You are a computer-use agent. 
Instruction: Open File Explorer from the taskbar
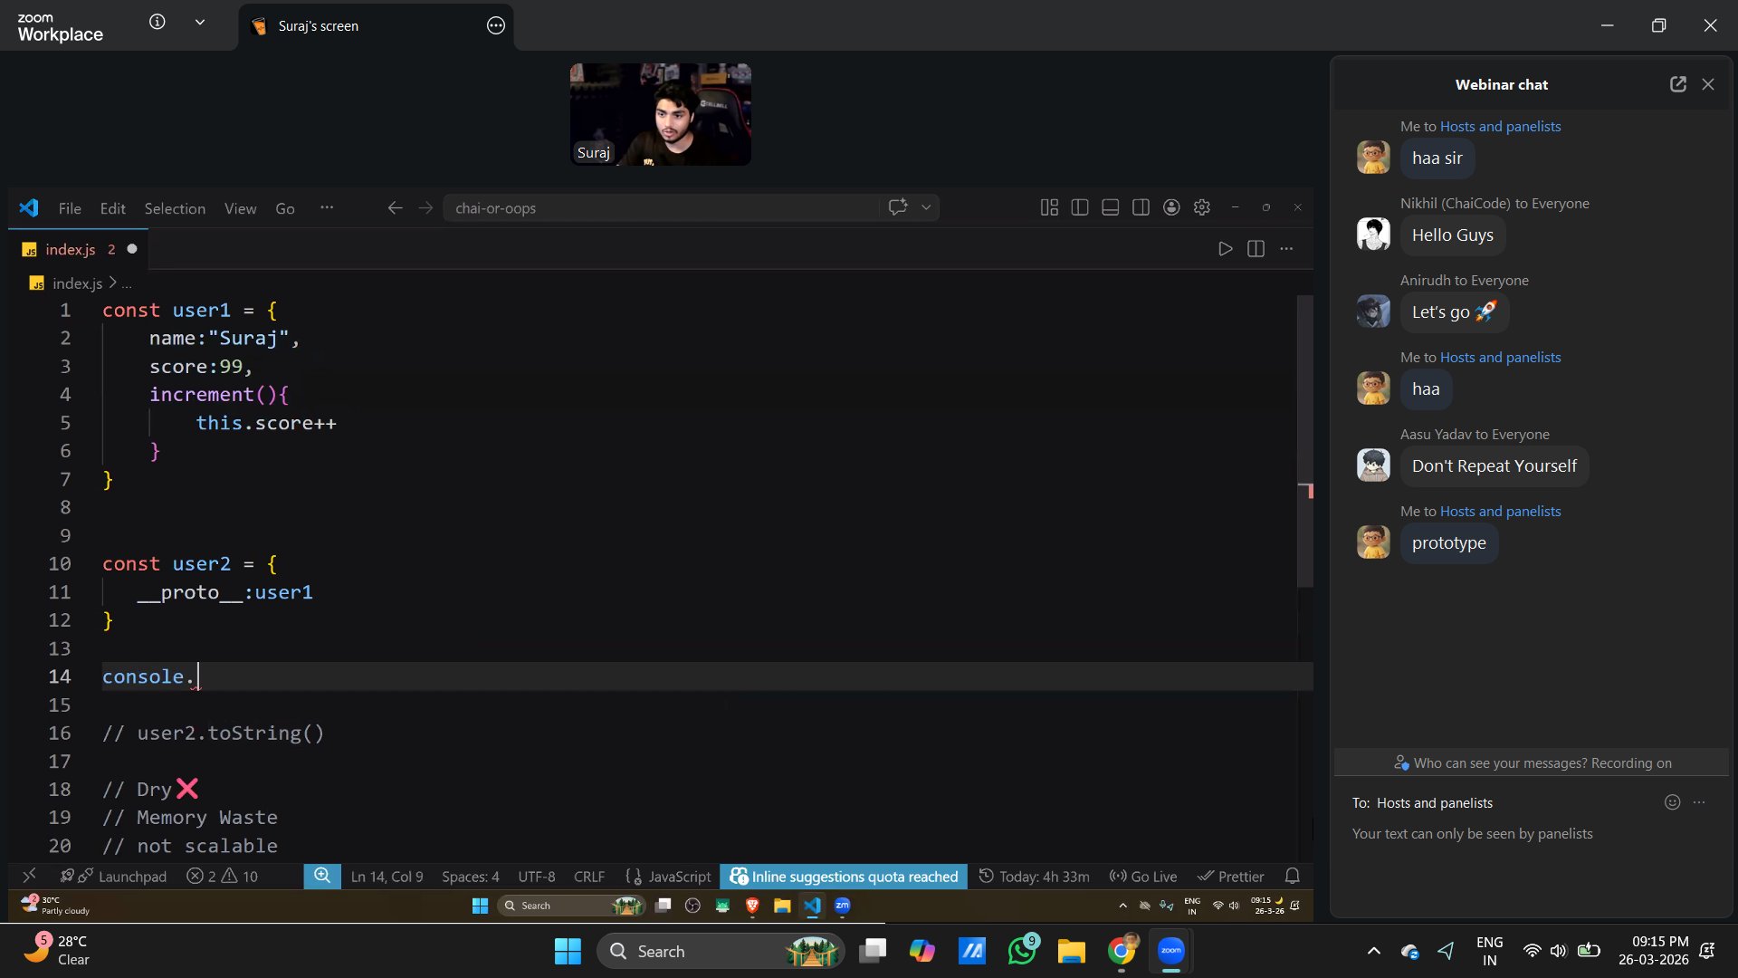(x=1071, y=951)
